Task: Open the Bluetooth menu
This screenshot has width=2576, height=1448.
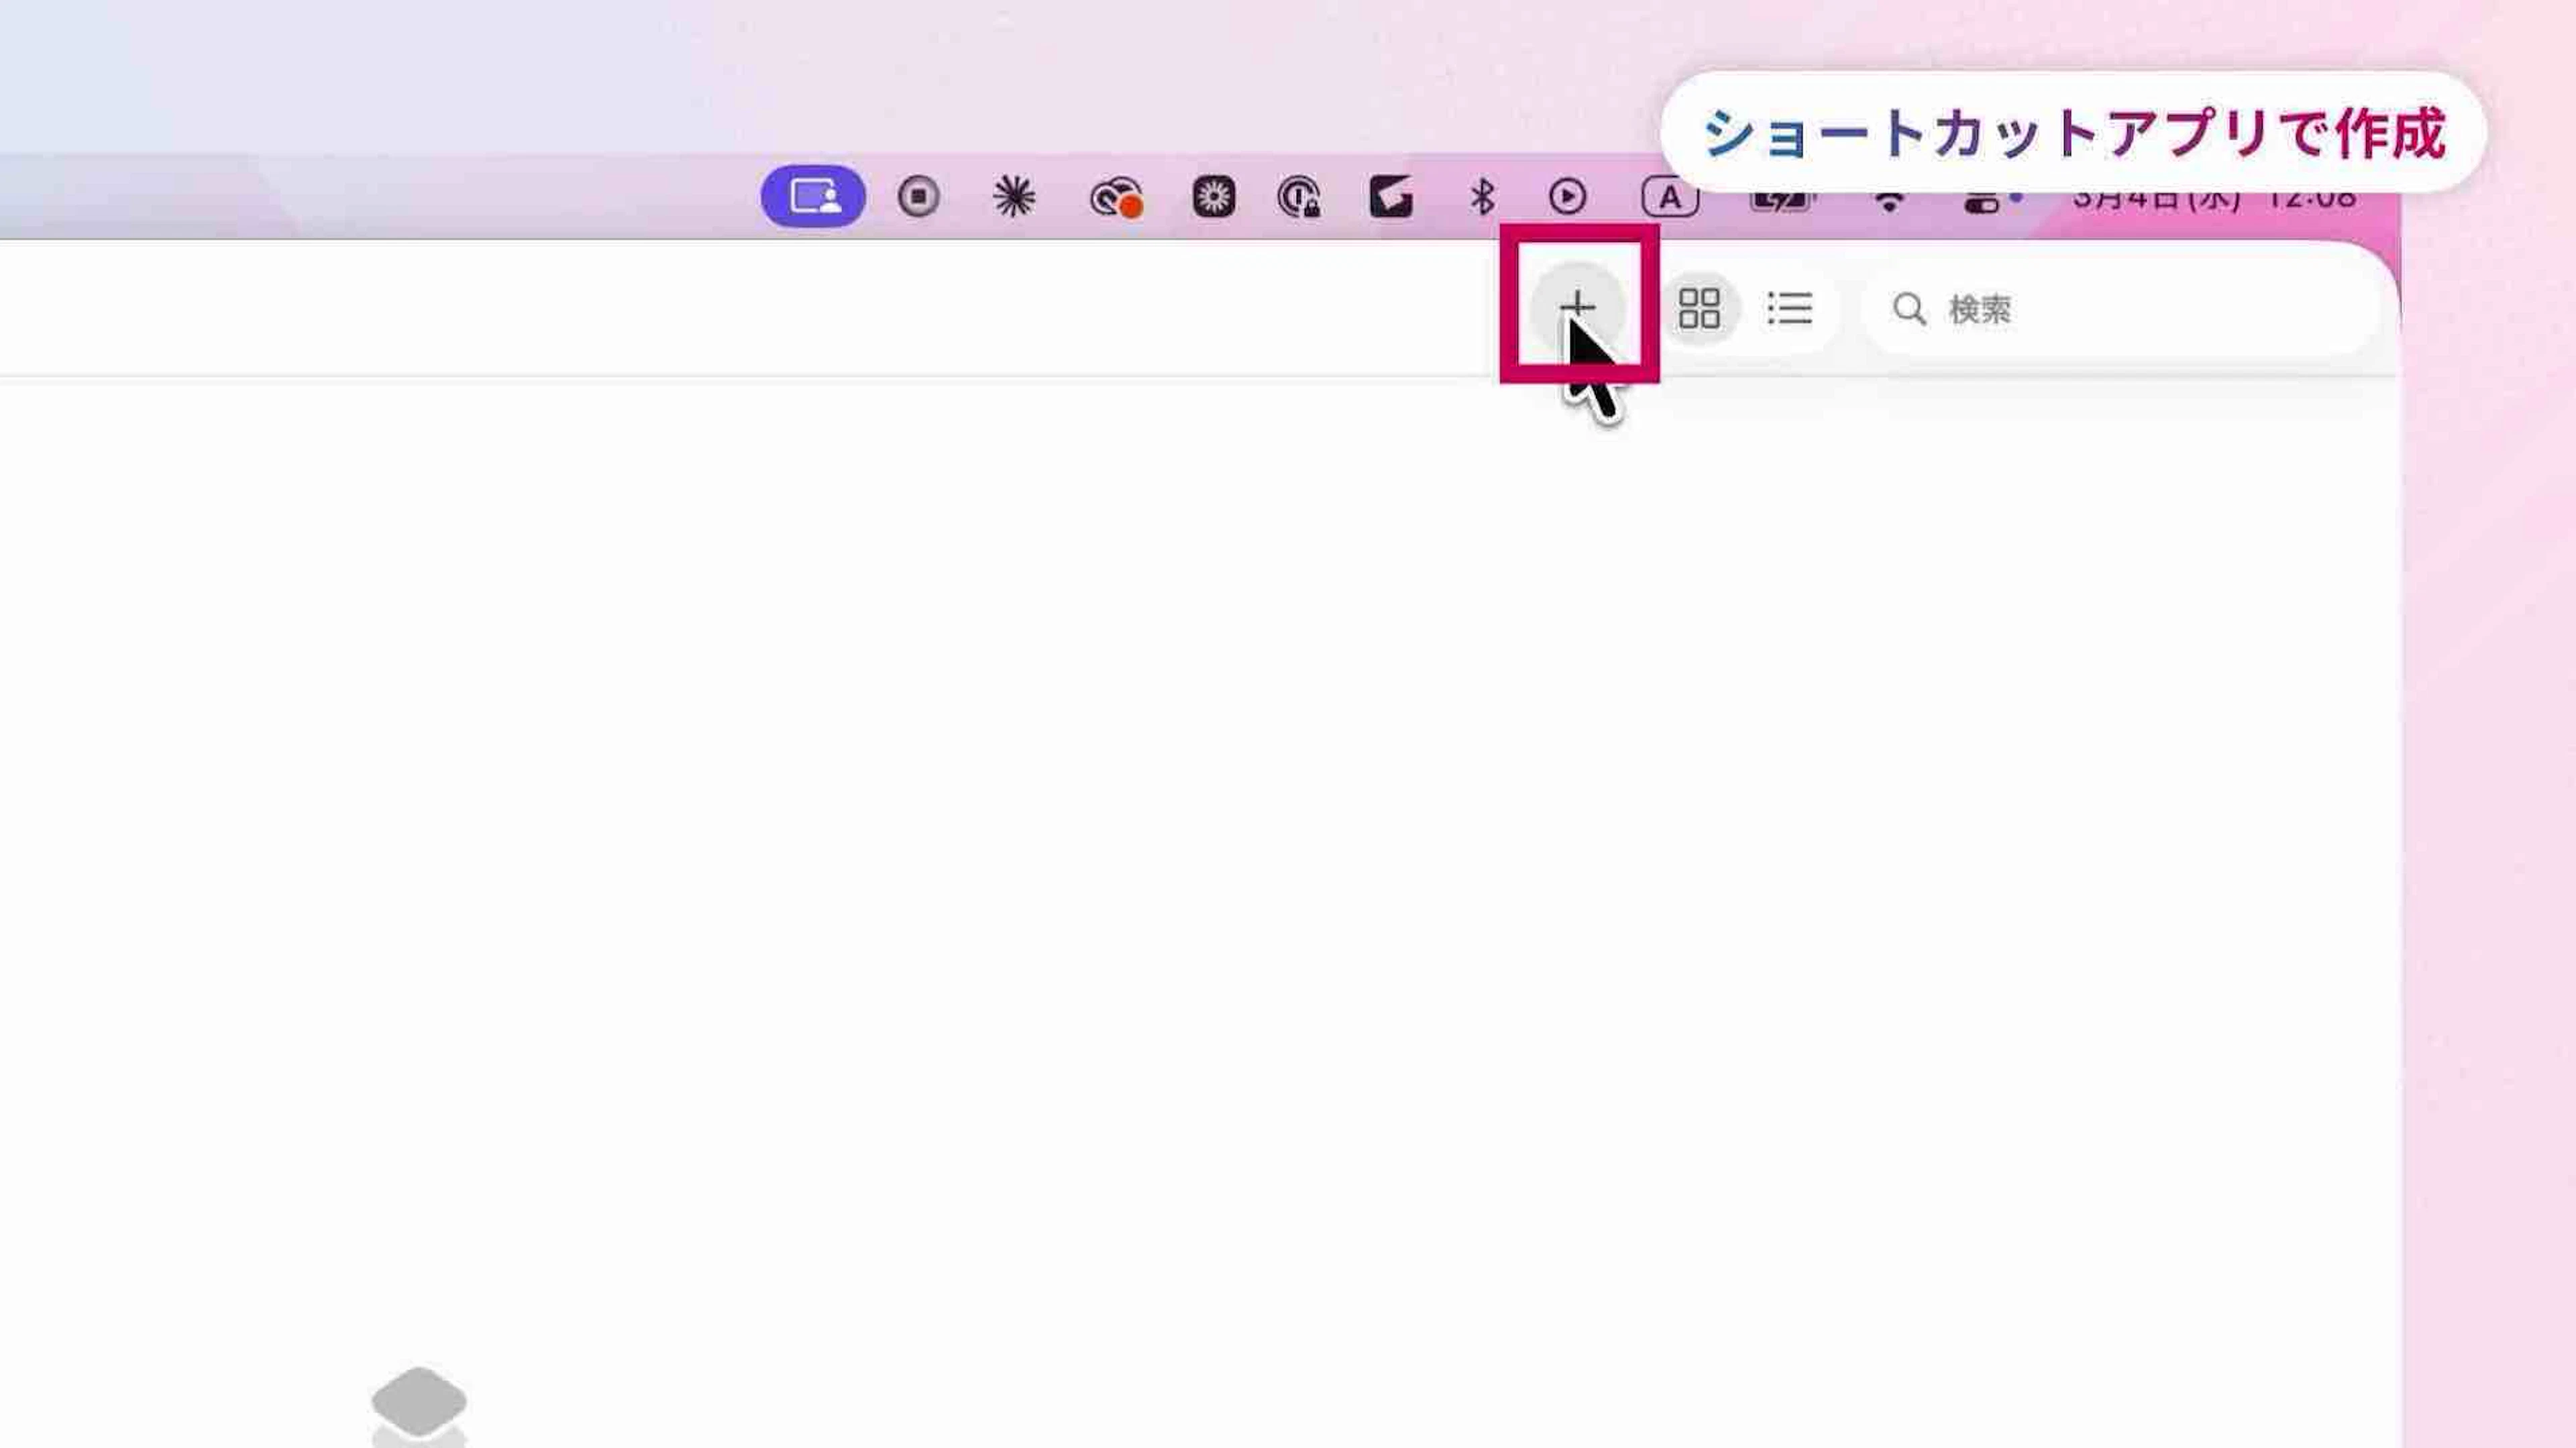Action: click(1482, 196)
